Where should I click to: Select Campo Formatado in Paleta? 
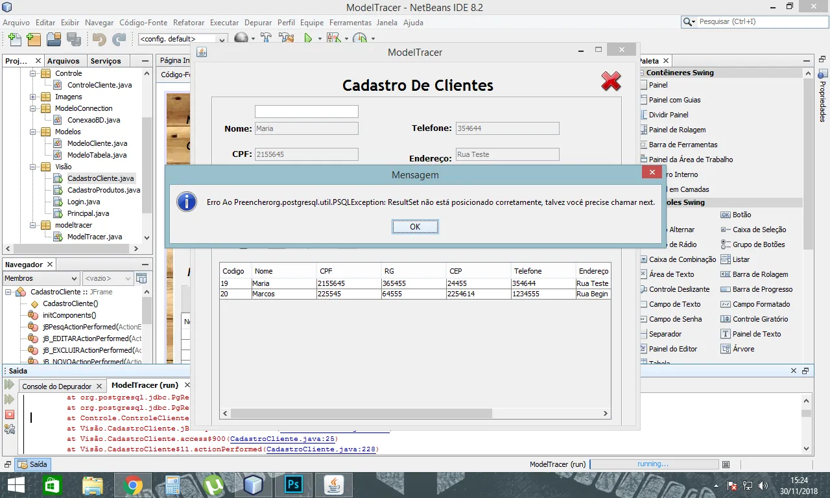tap(755, 304)
